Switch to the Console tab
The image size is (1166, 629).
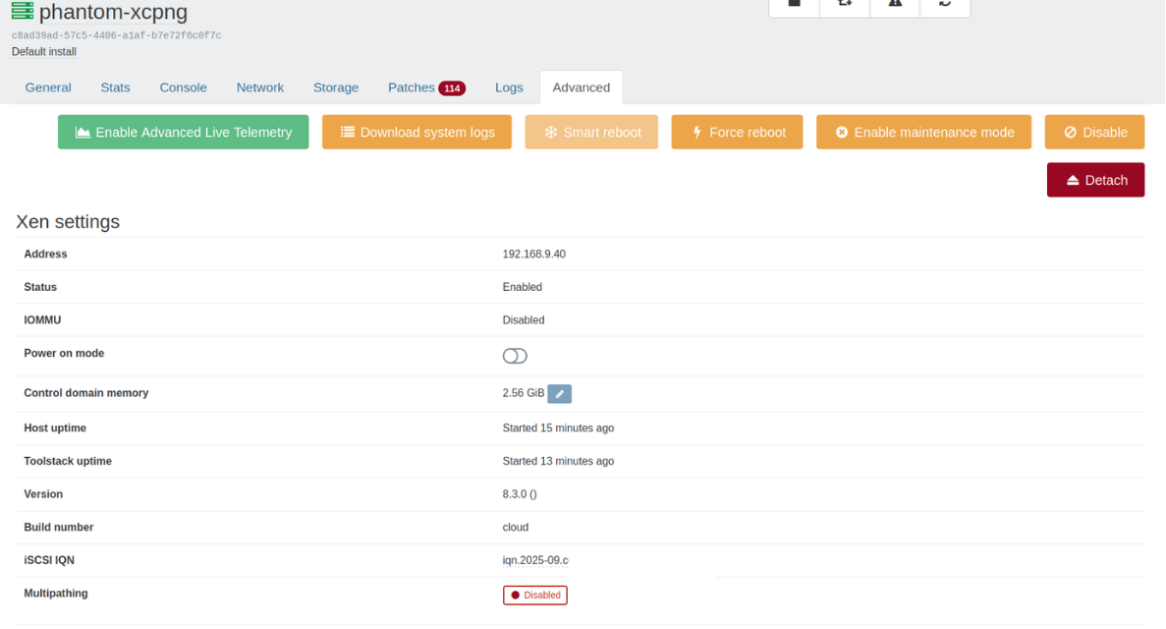coord(183,87)
